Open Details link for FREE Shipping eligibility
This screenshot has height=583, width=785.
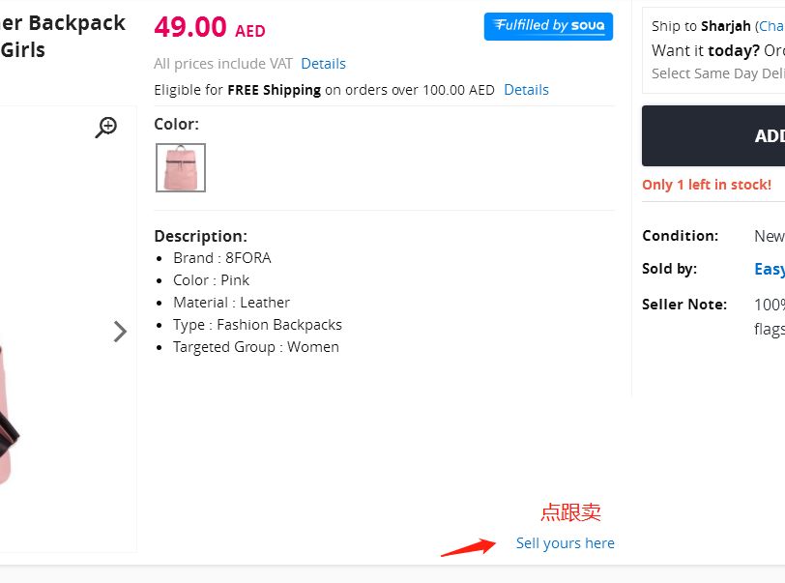(x=526, y=90)
